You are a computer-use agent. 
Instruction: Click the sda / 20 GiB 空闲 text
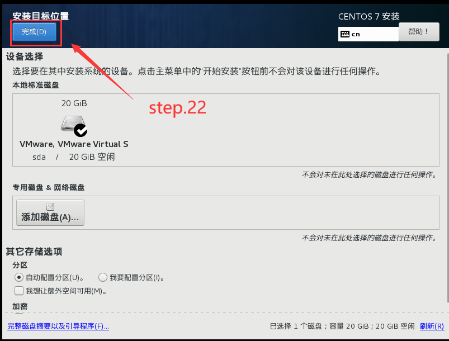(x=74, y=157)
